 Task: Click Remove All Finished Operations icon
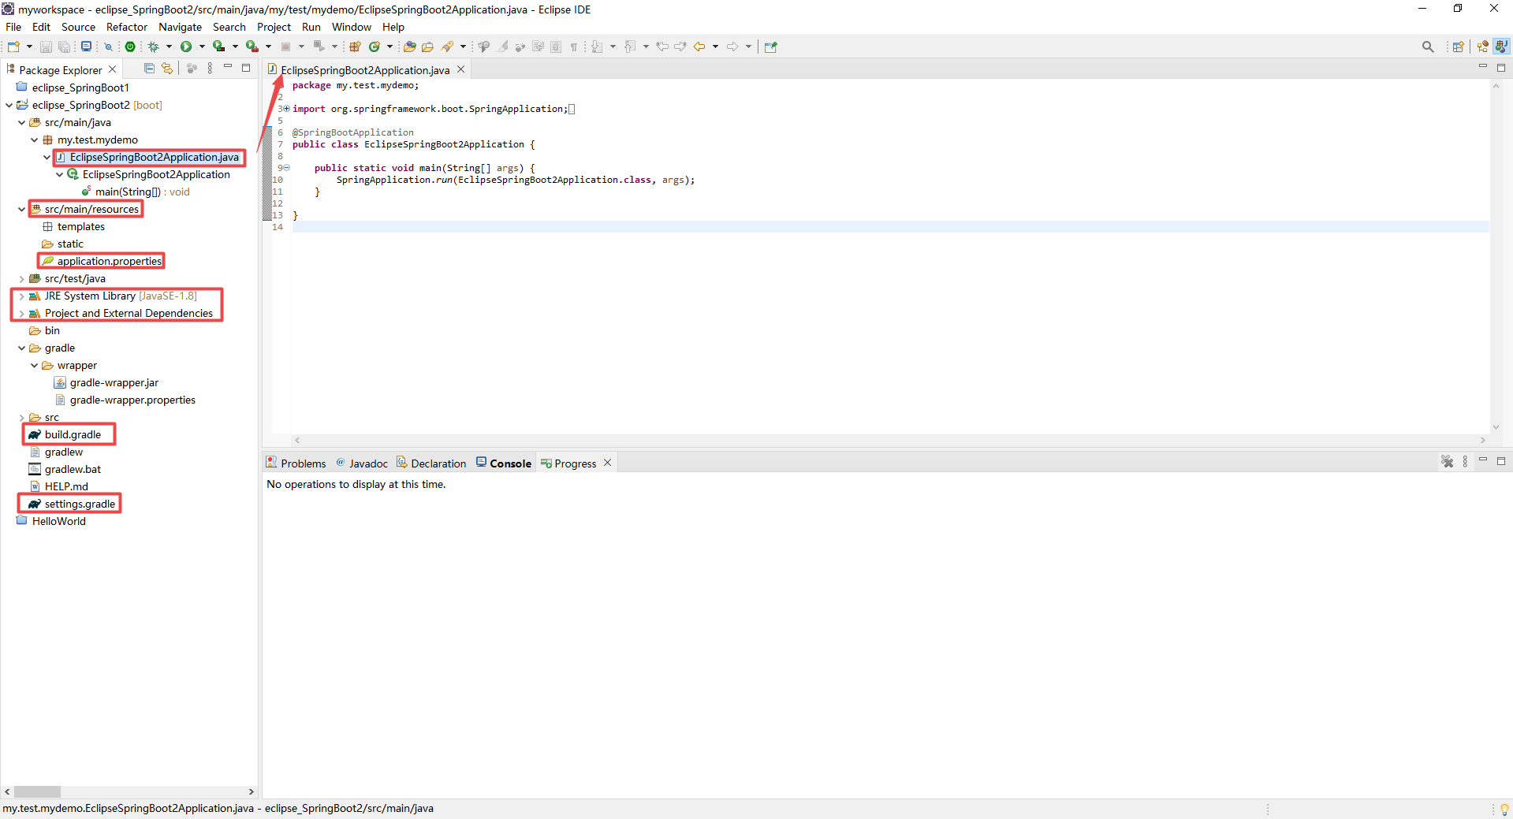(x=1448, y=462)
